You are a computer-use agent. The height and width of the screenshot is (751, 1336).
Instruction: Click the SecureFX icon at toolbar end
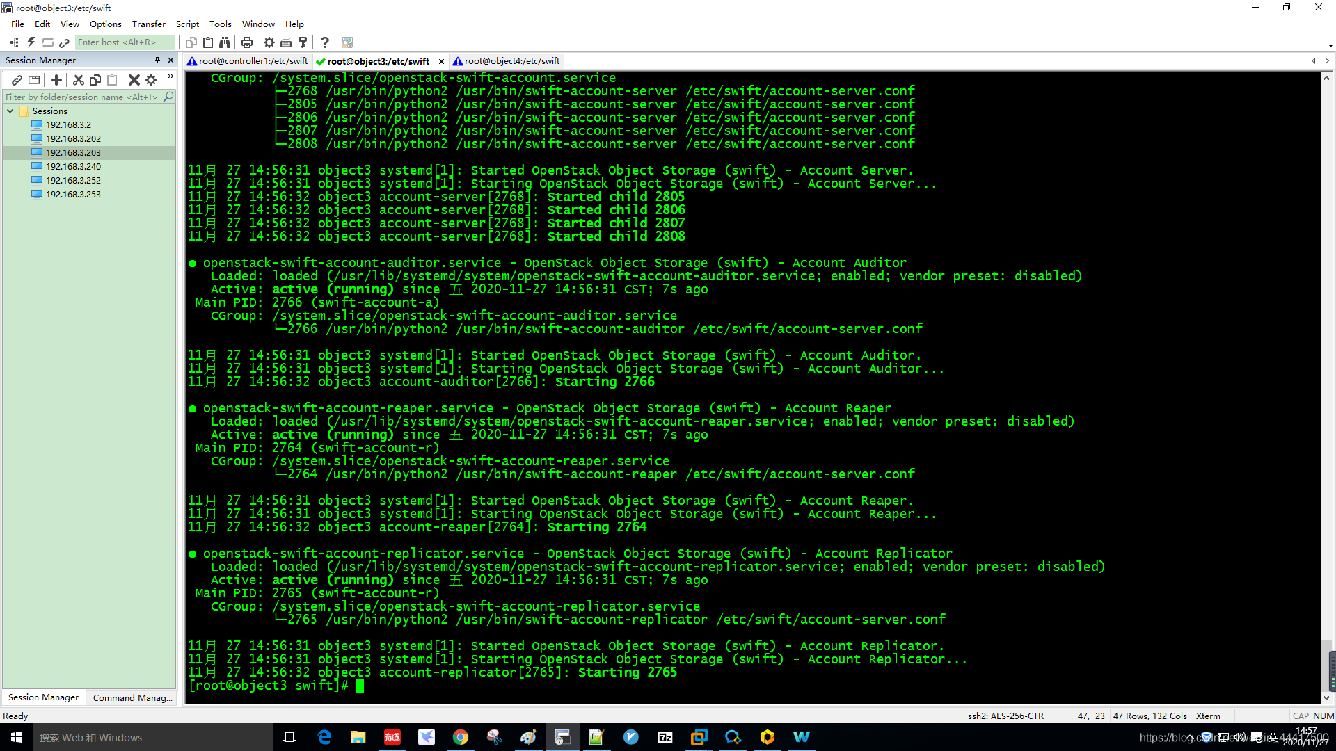click(347, 42)
